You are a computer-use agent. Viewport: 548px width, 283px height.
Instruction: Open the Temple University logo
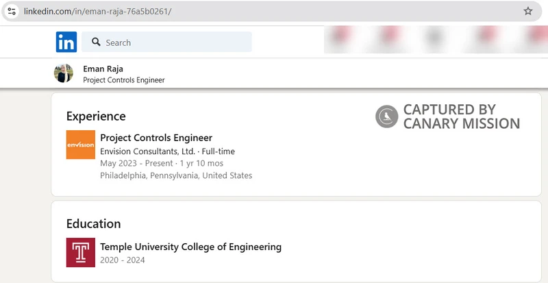[81, 253]
